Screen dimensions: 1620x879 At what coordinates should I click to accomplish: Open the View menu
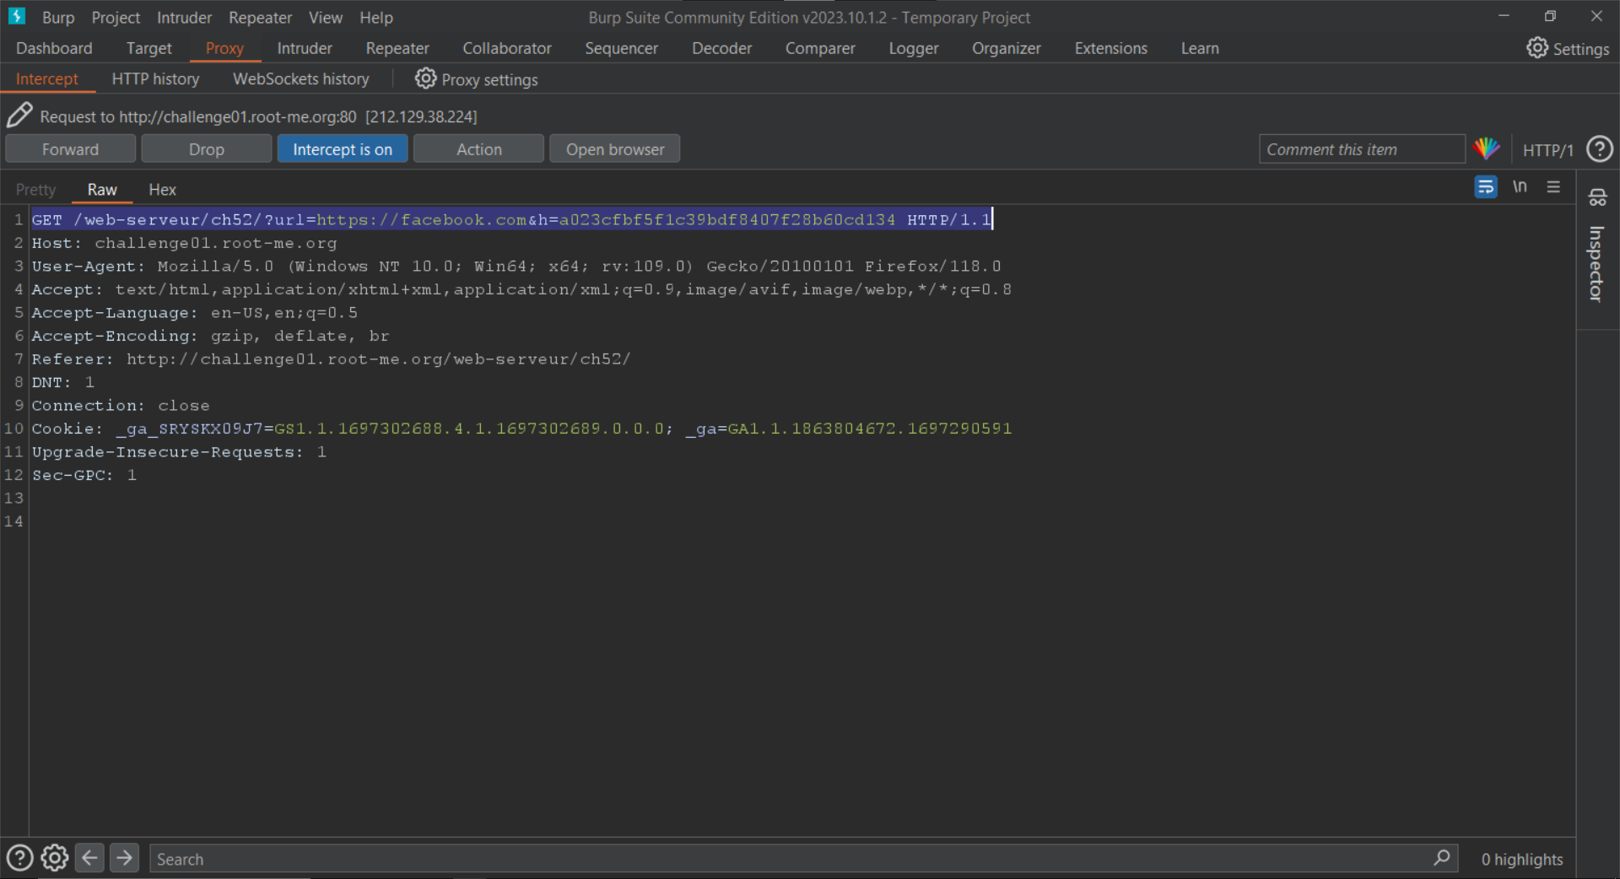[326, 17]
